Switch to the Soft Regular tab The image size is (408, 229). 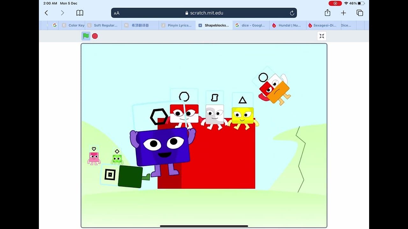(103, 25)
